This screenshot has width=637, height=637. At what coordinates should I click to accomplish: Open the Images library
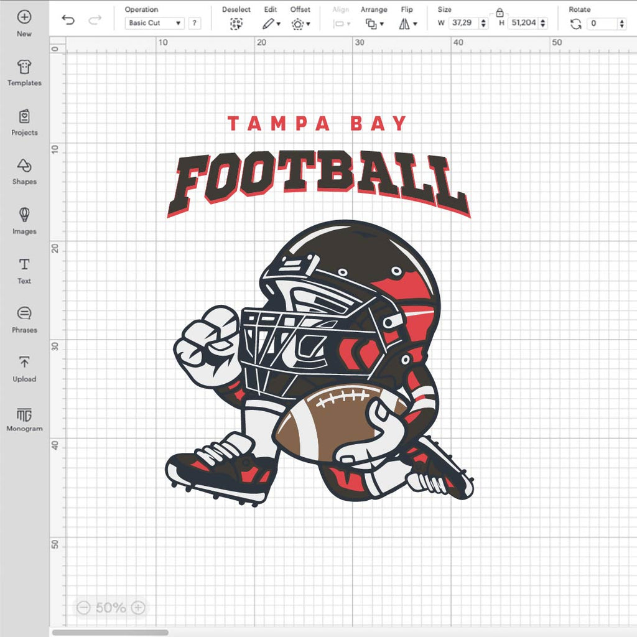point(24,215)
